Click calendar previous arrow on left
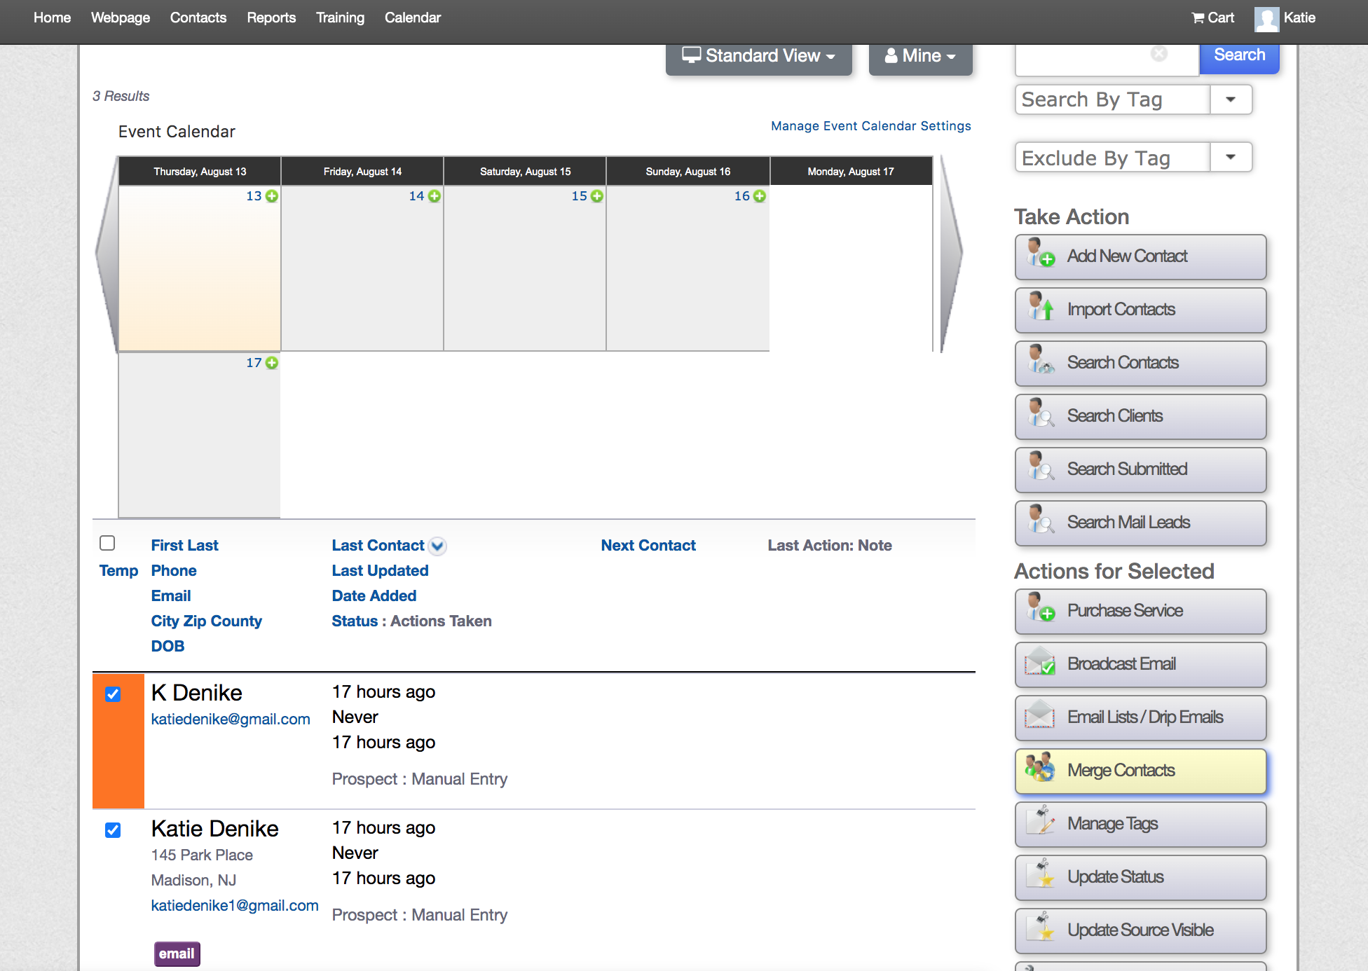1368x971 pixels. 107,252
